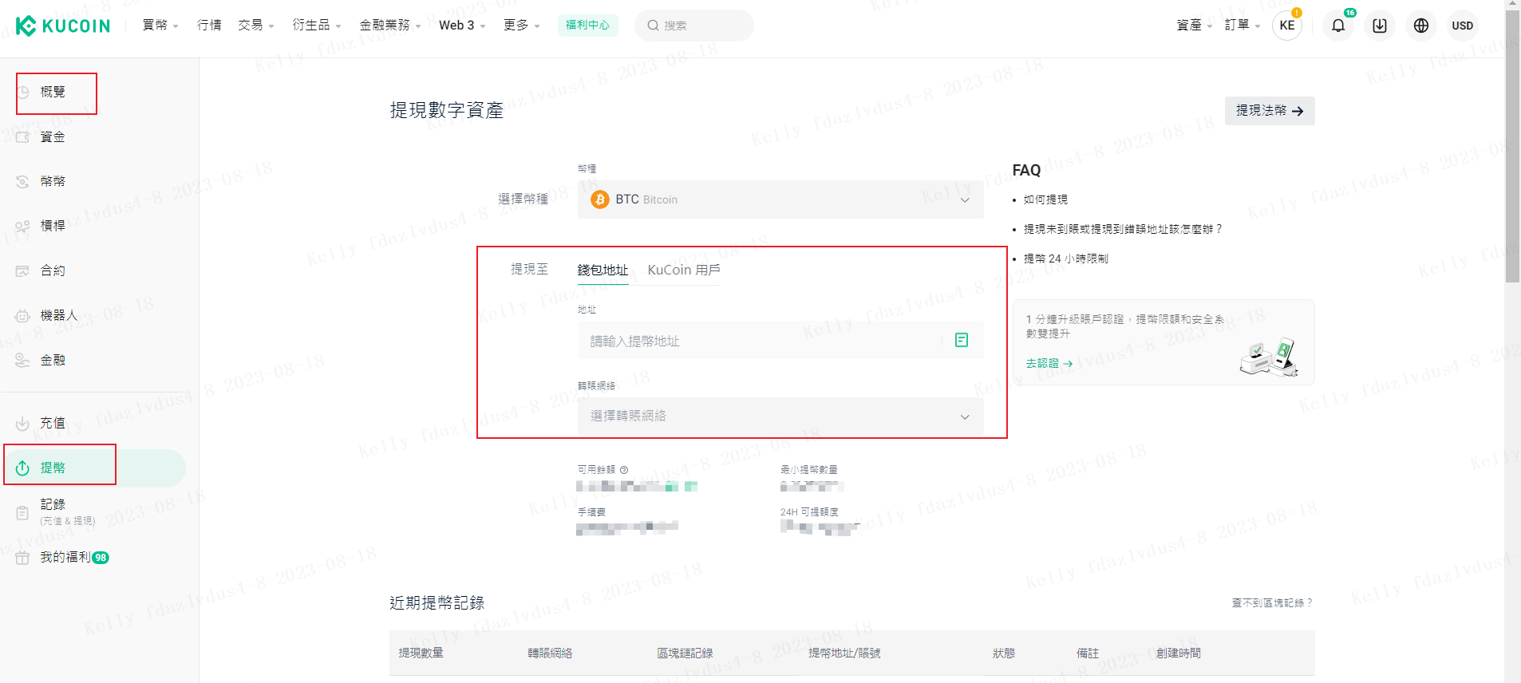Viewport: 1521px width, 683px height.
Task: Switch to the KuCoin 用戶 tab
Action: 684,270
